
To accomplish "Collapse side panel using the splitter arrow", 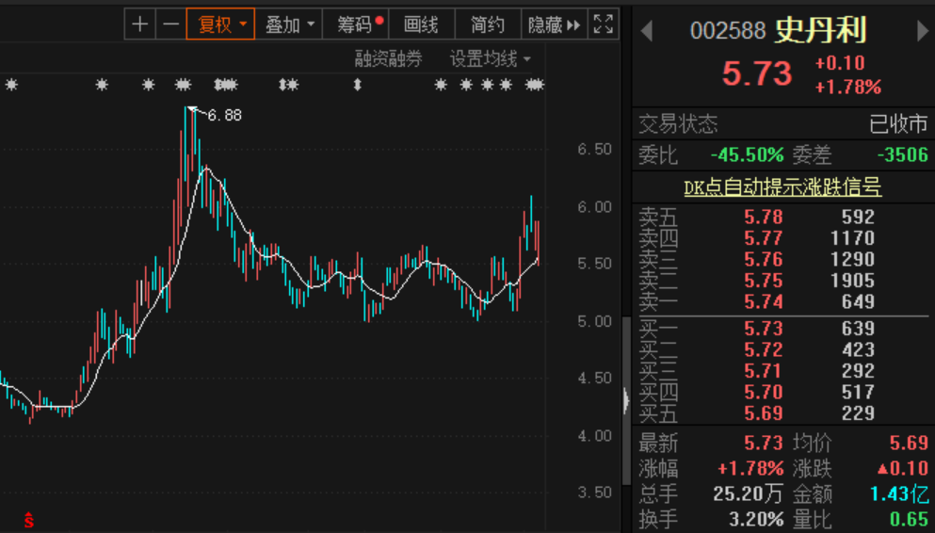I will pos(625,401).
